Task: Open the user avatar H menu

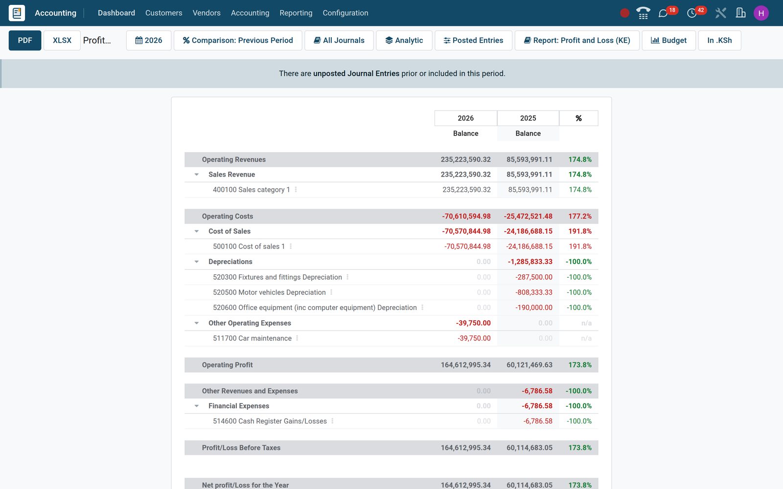Action: [761, 13]
